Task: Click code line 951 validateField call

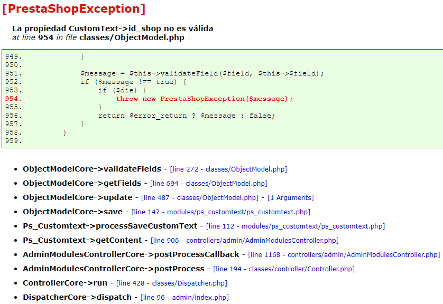Action: pos(202,73)
